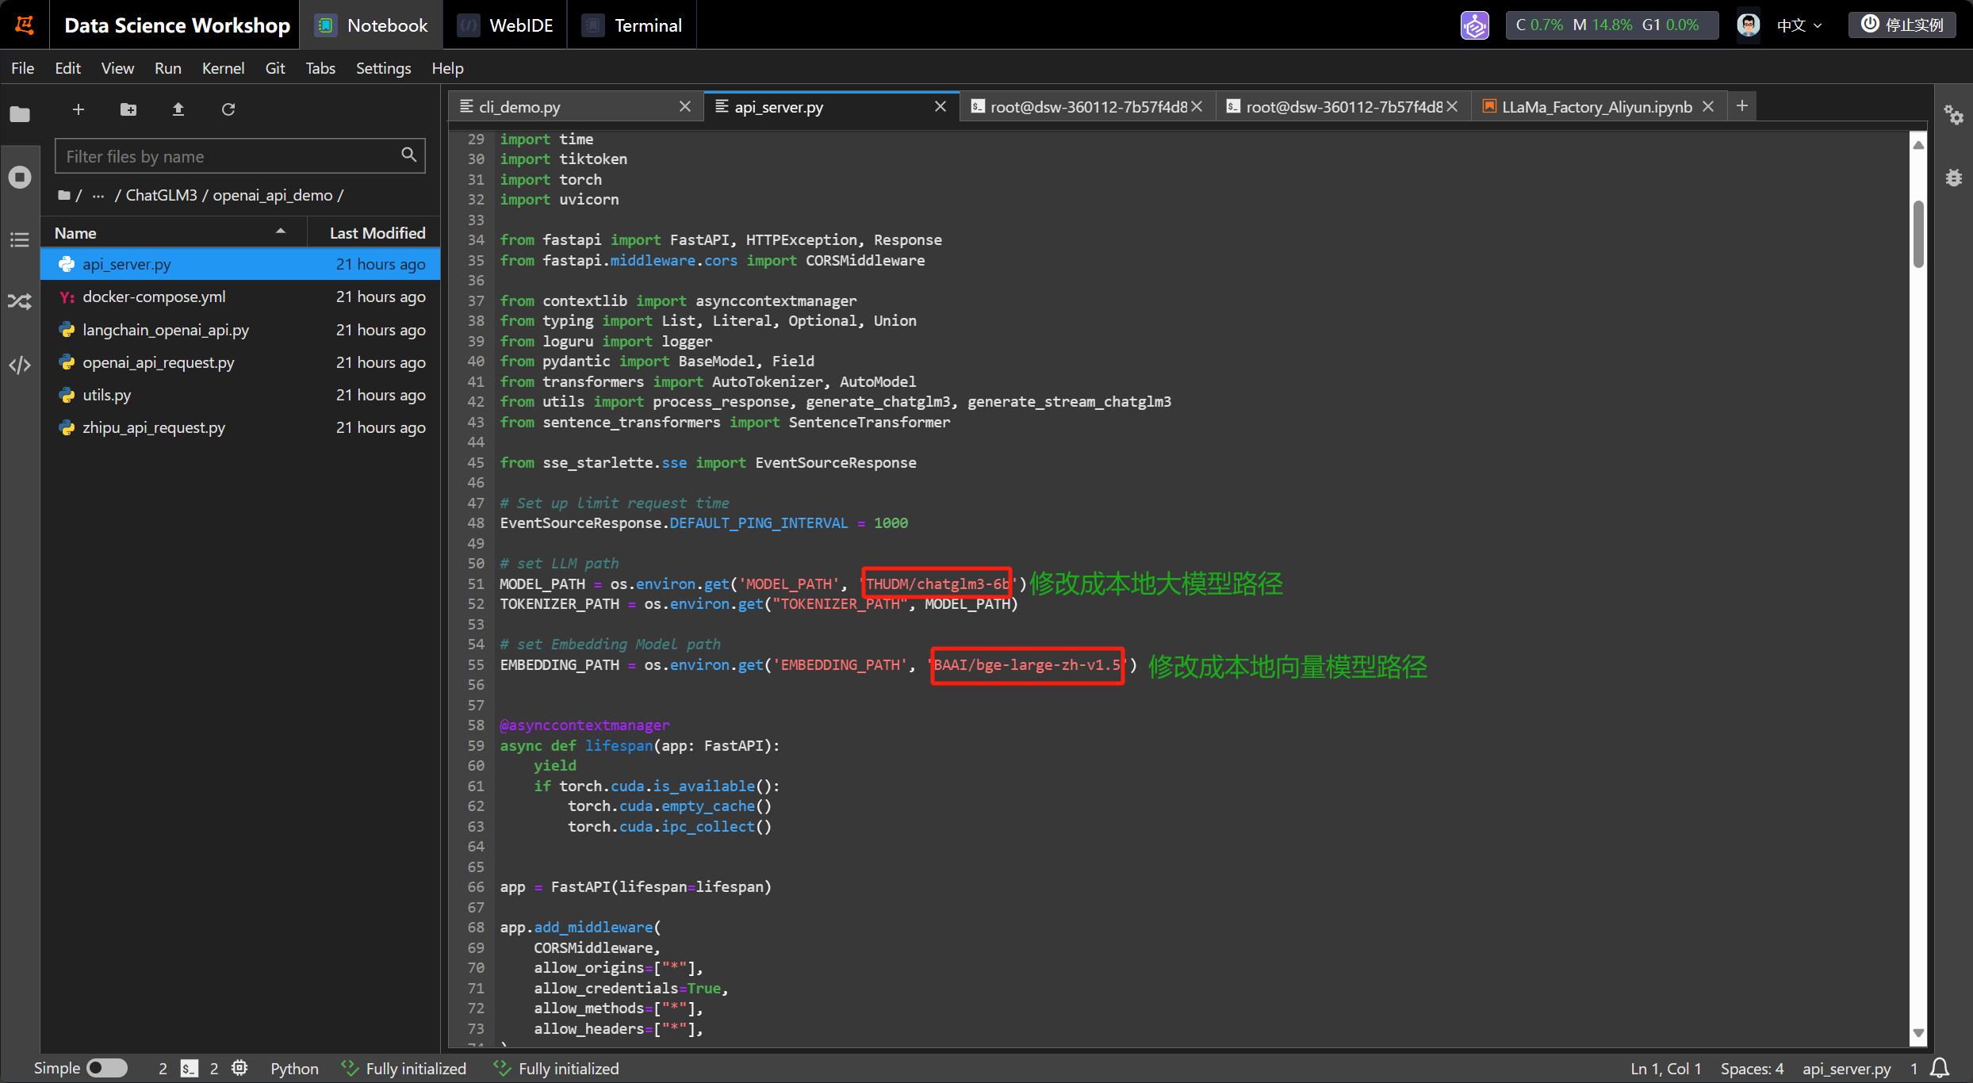The width and height of the screenshot is (1973, 1083).
Task: Click the scroll-up arrow of editor scrollbar
Action: (1918, 144)
